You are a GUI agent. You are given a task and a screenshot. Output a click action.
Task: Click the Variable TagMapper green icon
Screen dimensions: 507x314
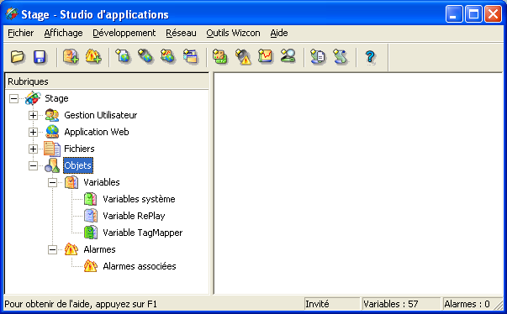point(91,233)
